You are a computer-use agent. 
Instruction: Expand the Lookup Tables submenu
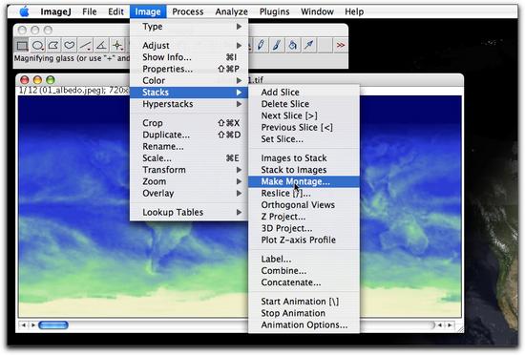(x=189, y=212)
